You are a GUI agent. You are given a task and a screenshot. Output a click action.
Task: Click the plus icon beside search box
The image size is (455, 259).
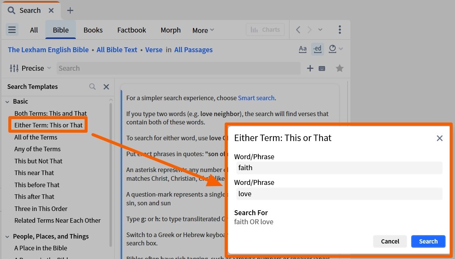click(x=310, y=68)
